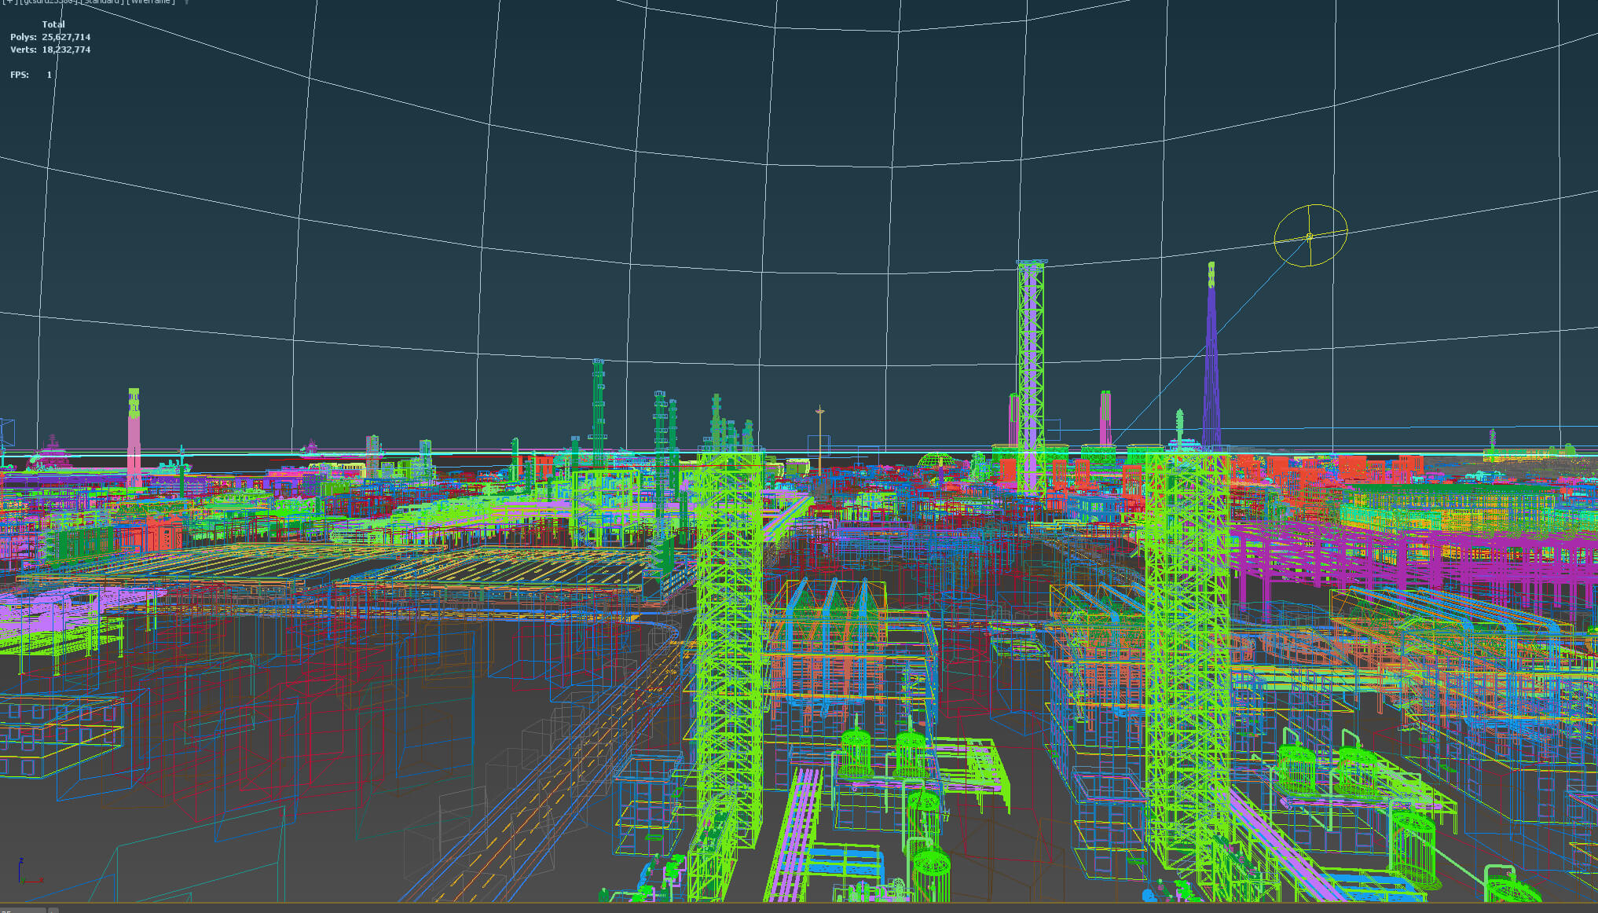
Task: Click the viewport filter funnel icon
Action: pyautogui.click(x=187, y=2)
